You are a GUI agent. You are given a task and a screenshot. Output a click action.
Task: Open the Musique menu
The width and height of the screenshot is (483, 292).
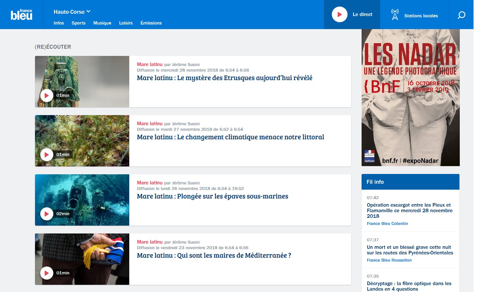click(102, 23)
